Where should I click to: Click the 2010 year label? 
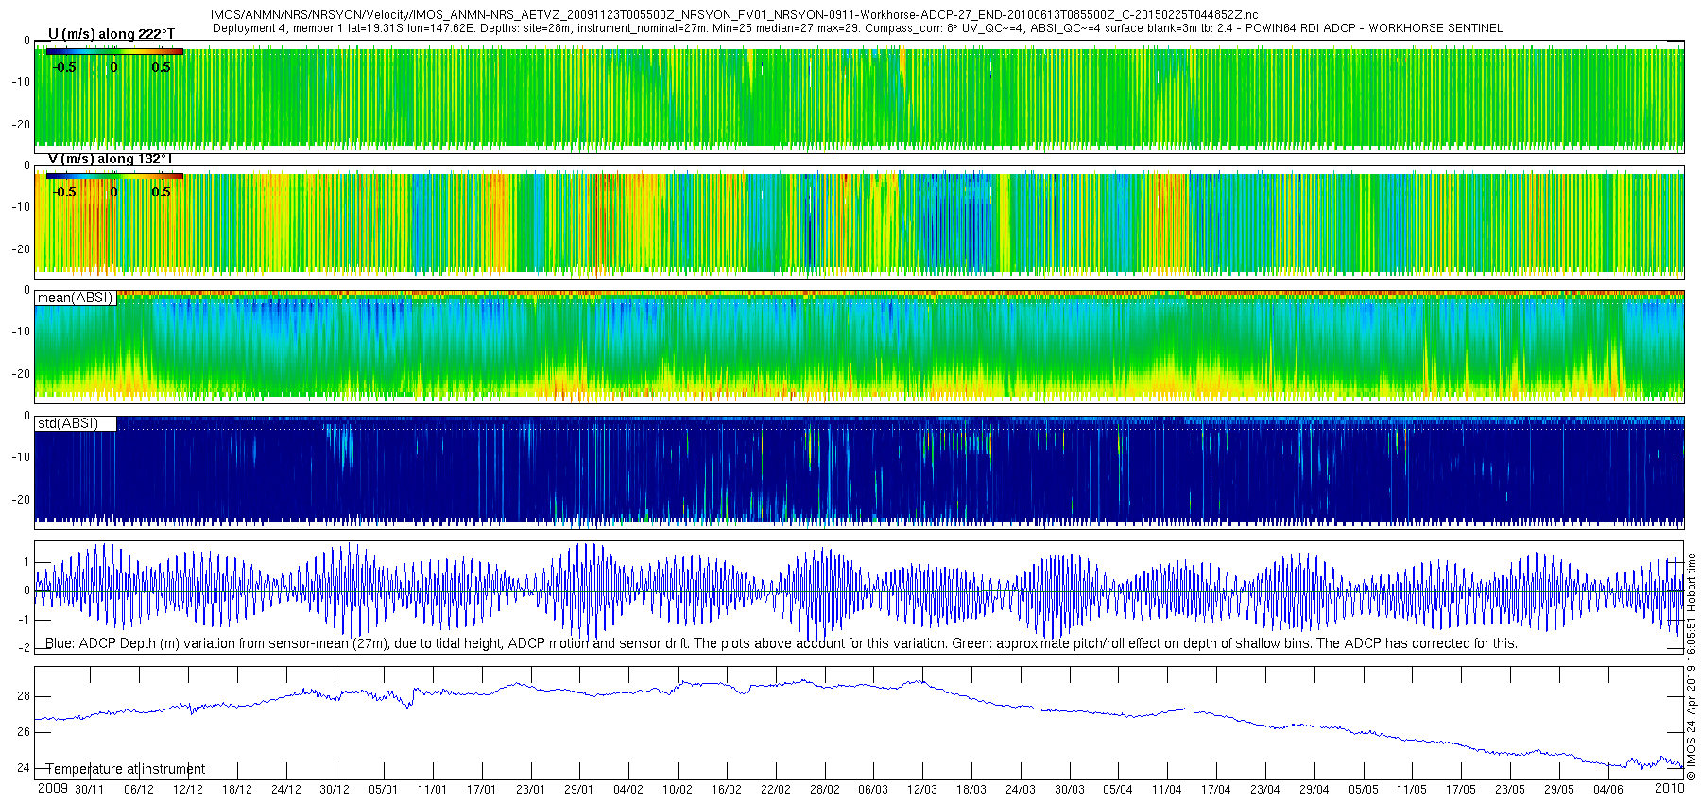click(x=1669, y=788)
